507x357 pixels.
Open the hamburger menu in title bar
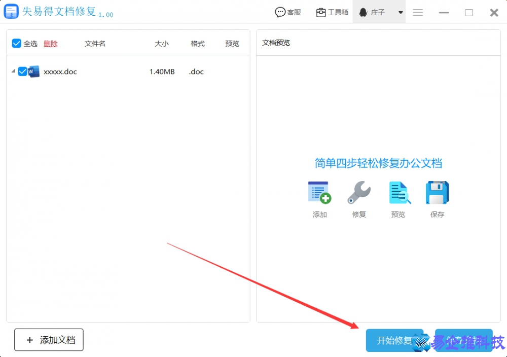click(418, 12)
